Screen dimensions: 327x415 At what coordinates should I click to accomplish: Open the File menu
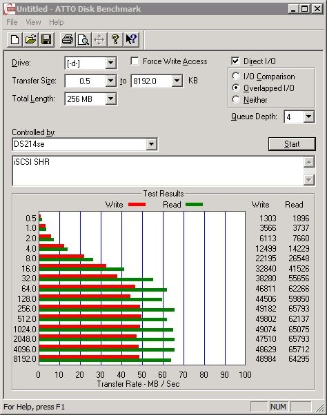12,22
